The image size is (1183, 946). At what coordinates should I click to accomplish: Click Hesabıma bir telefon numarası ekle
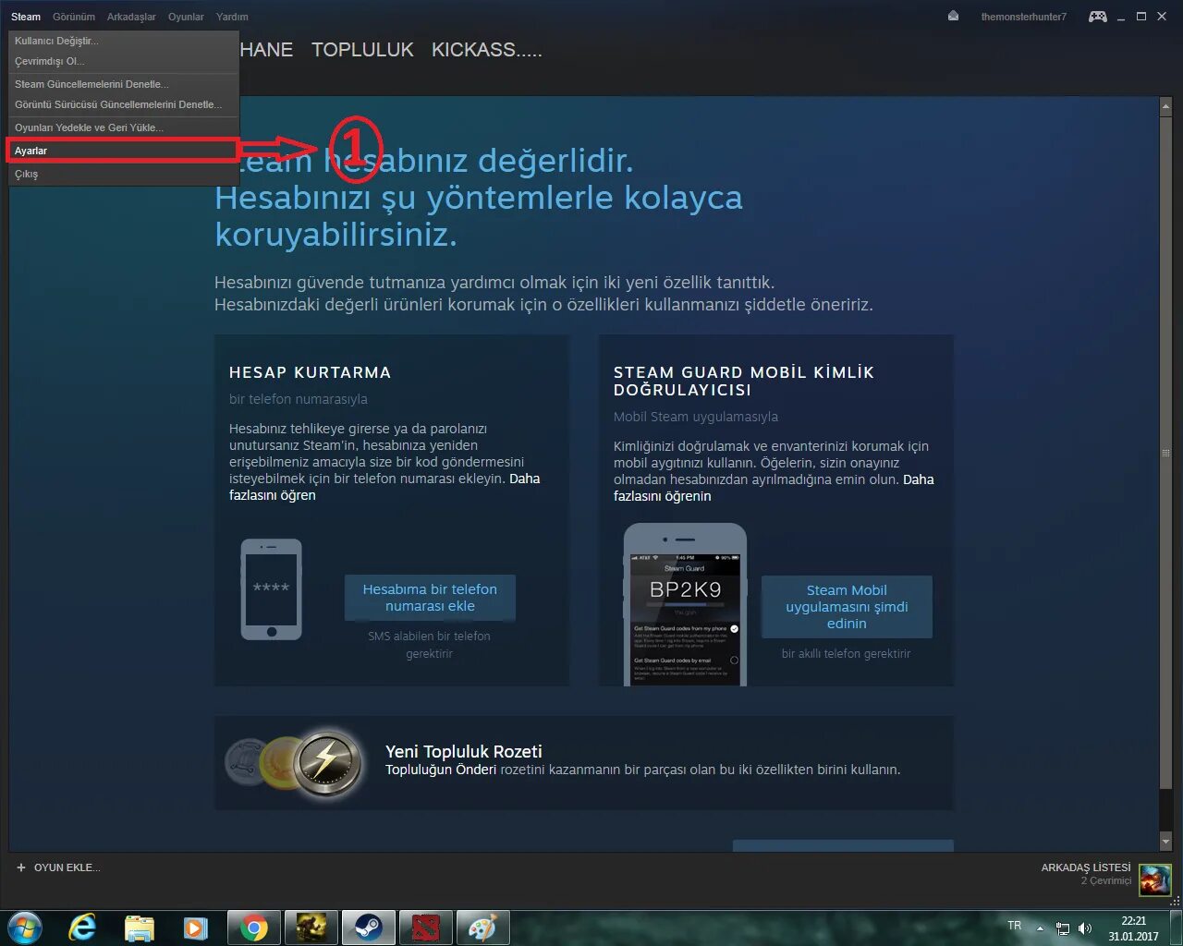[430, 598]
